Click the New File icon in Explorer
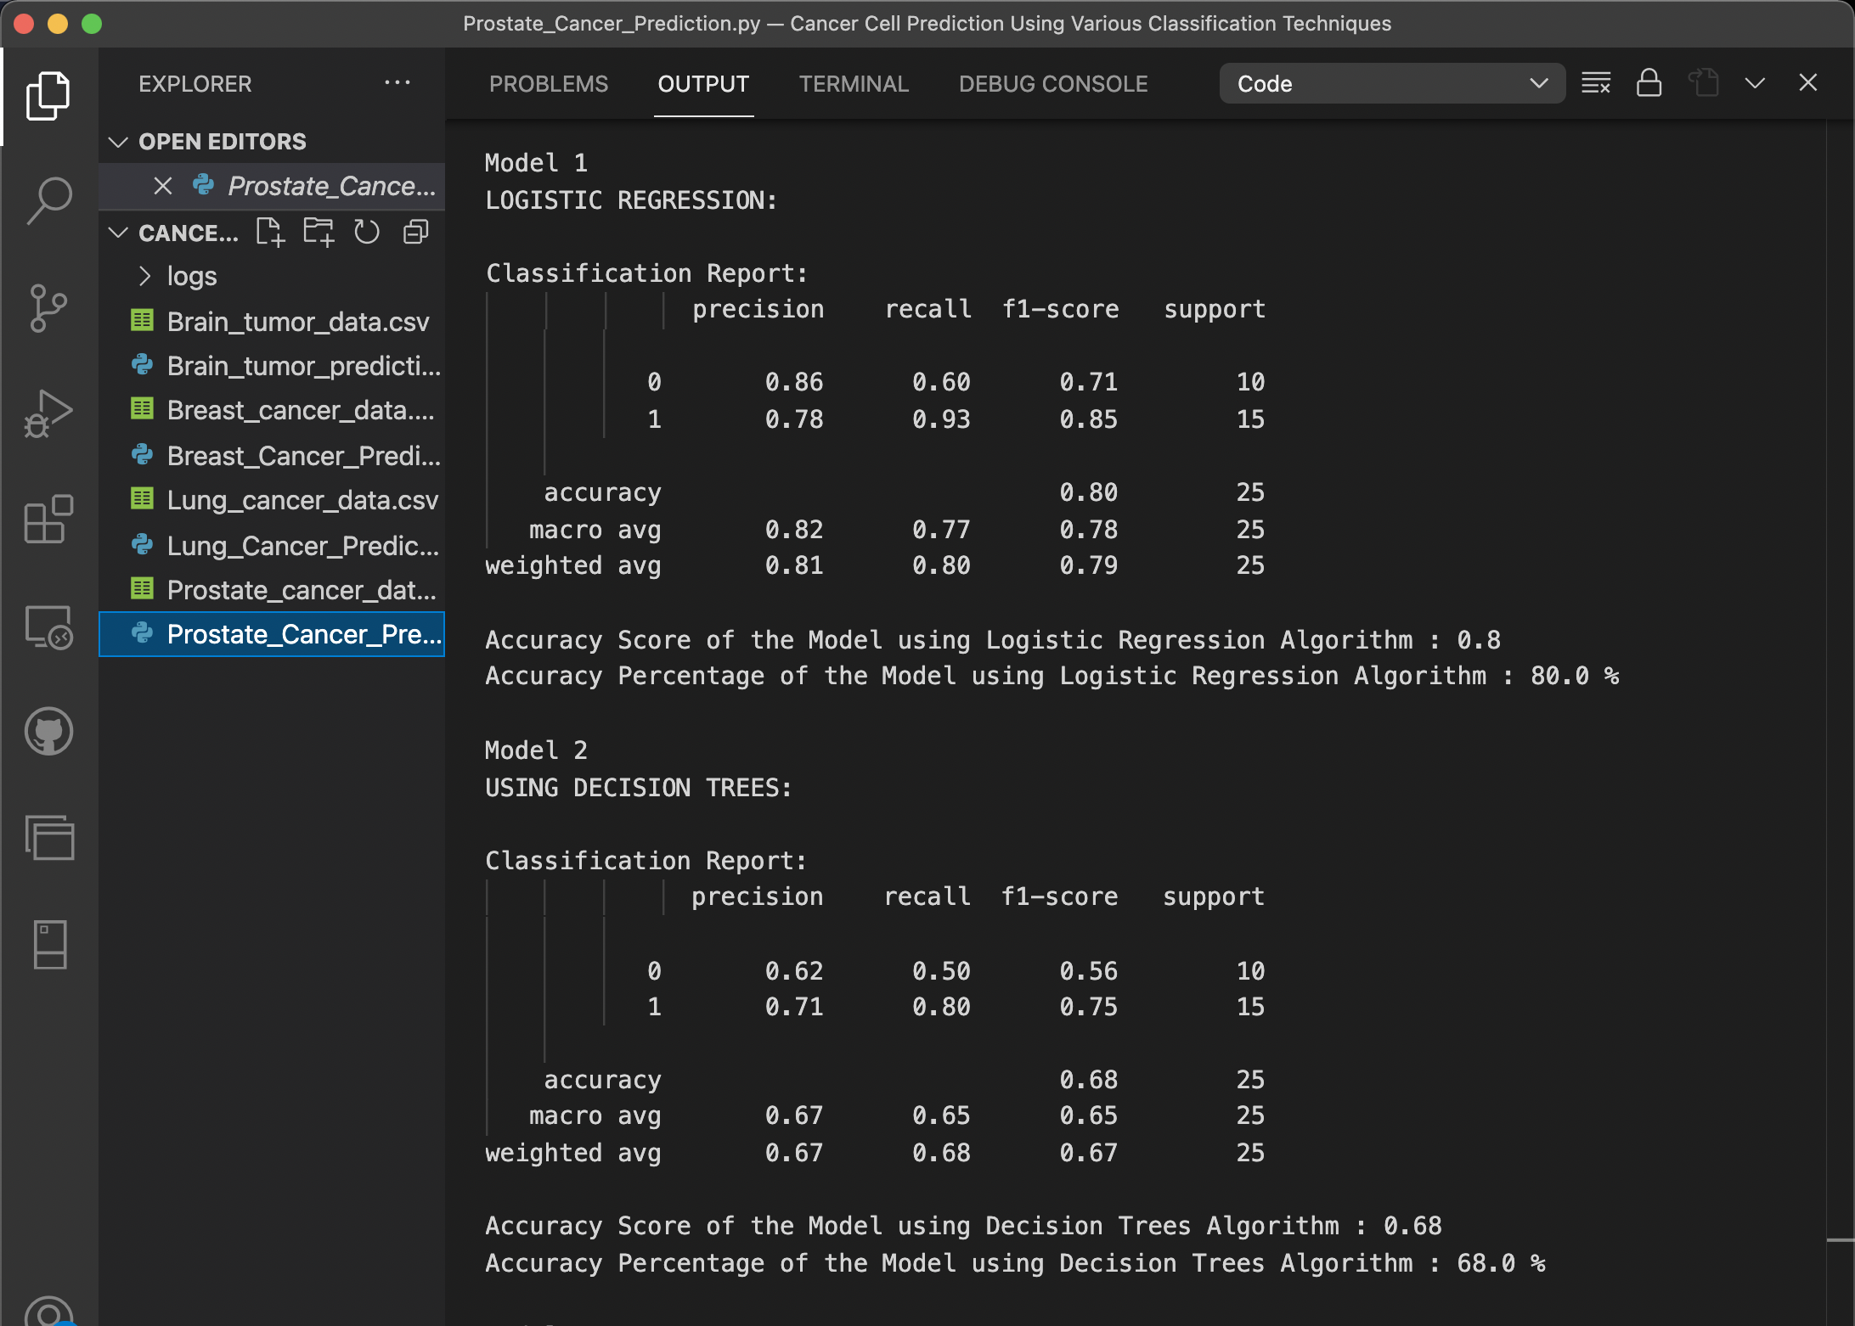1855x1326 pixels. coord(270,232)
